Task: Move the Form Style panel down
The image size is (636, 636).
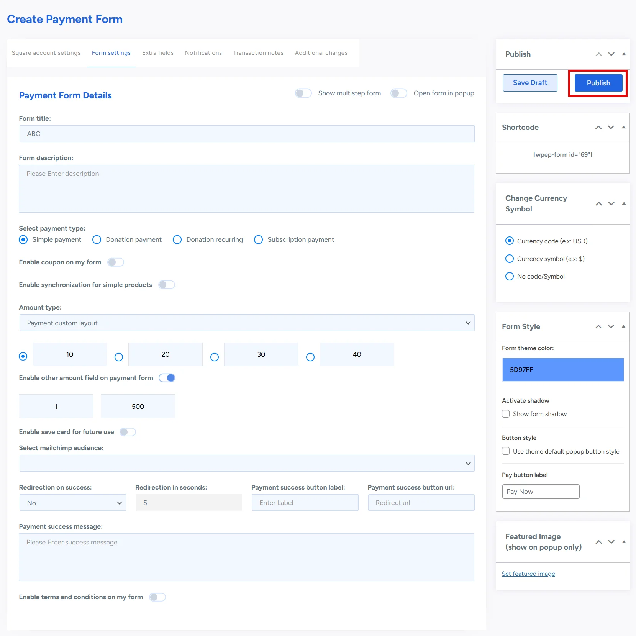Action: click(x=611, y=327)
